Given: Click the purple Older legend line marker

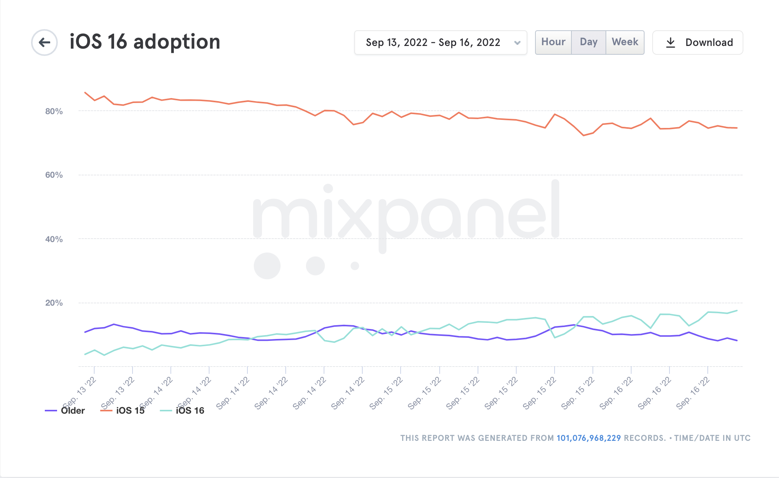Looking at the screenshot, I should coord(51,411).
